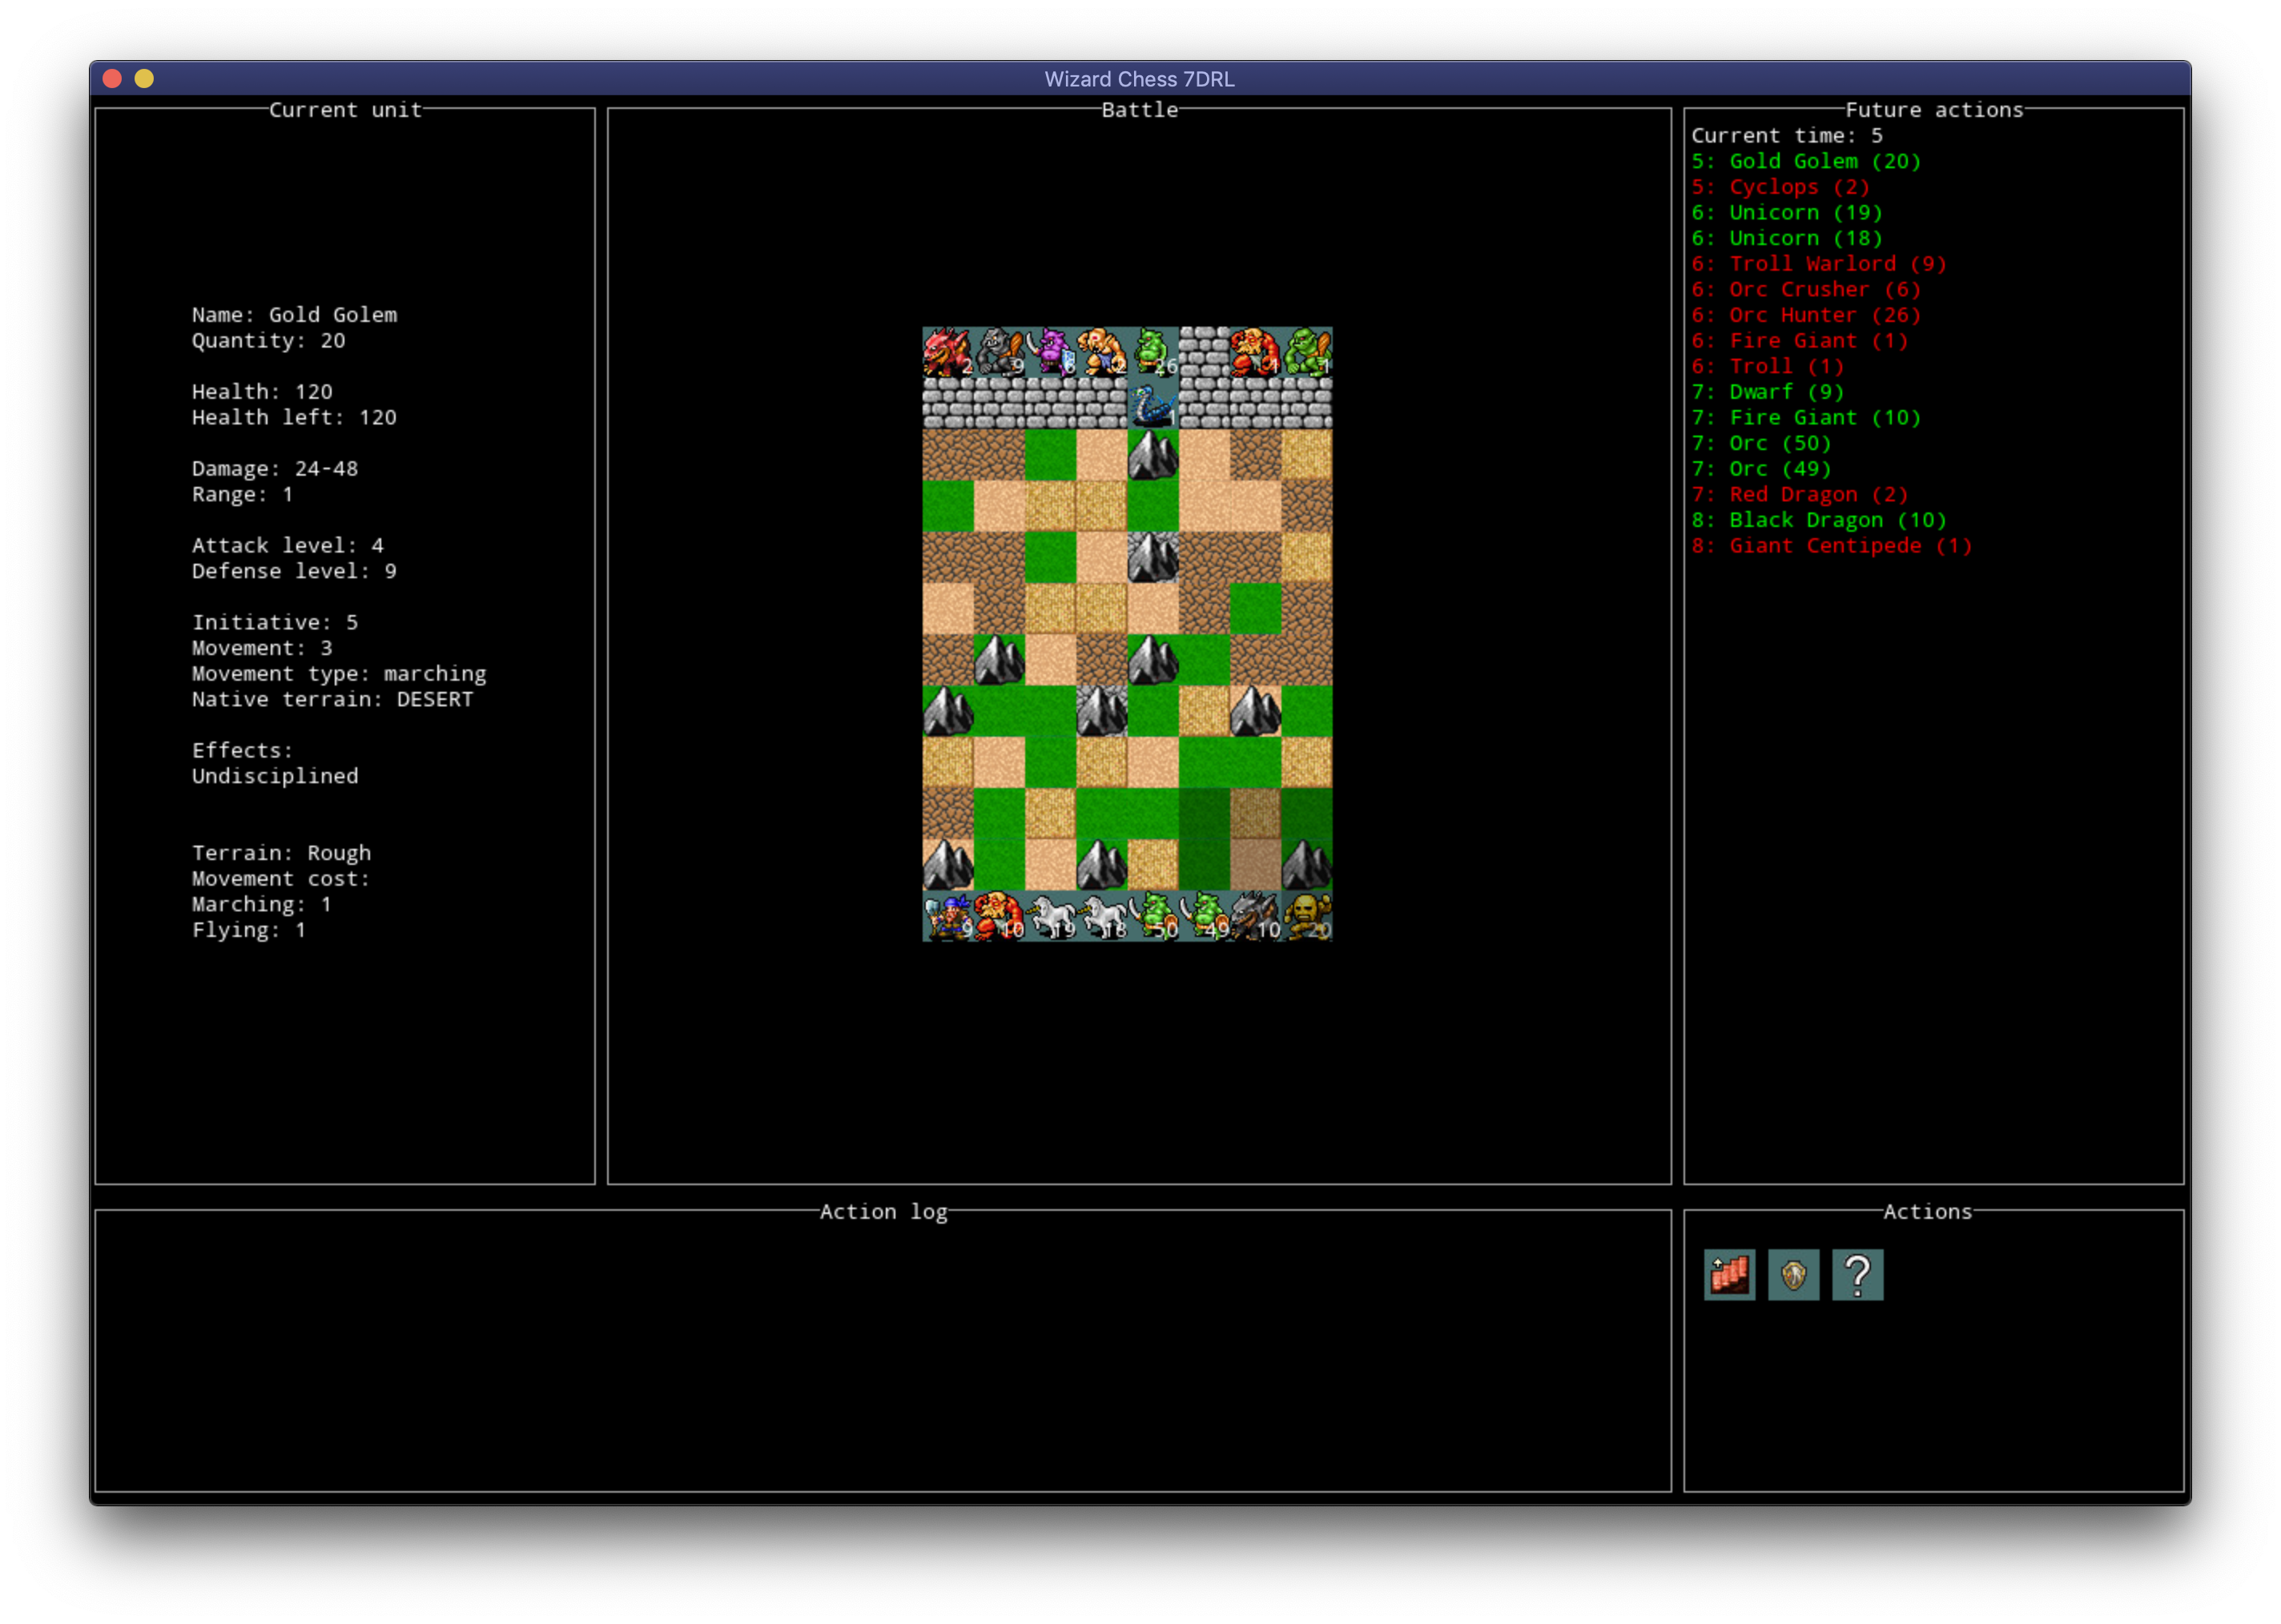Click the 'Damage: 24-48' stat line
2281x1624 pixels.
tap(275, 469)
